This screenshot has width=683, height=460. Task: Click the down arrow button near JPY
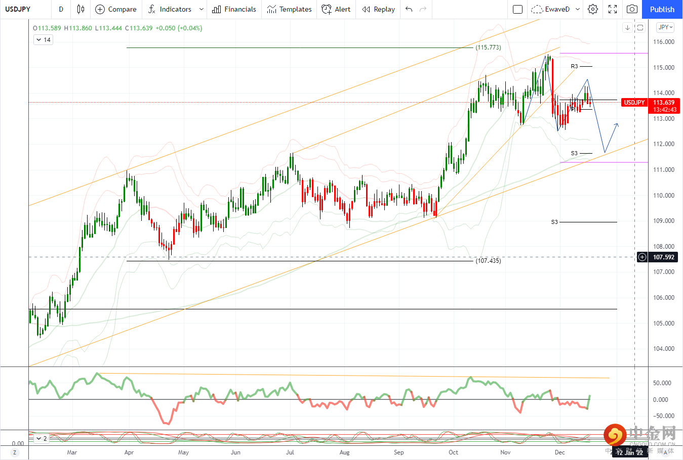coord(627,28)
